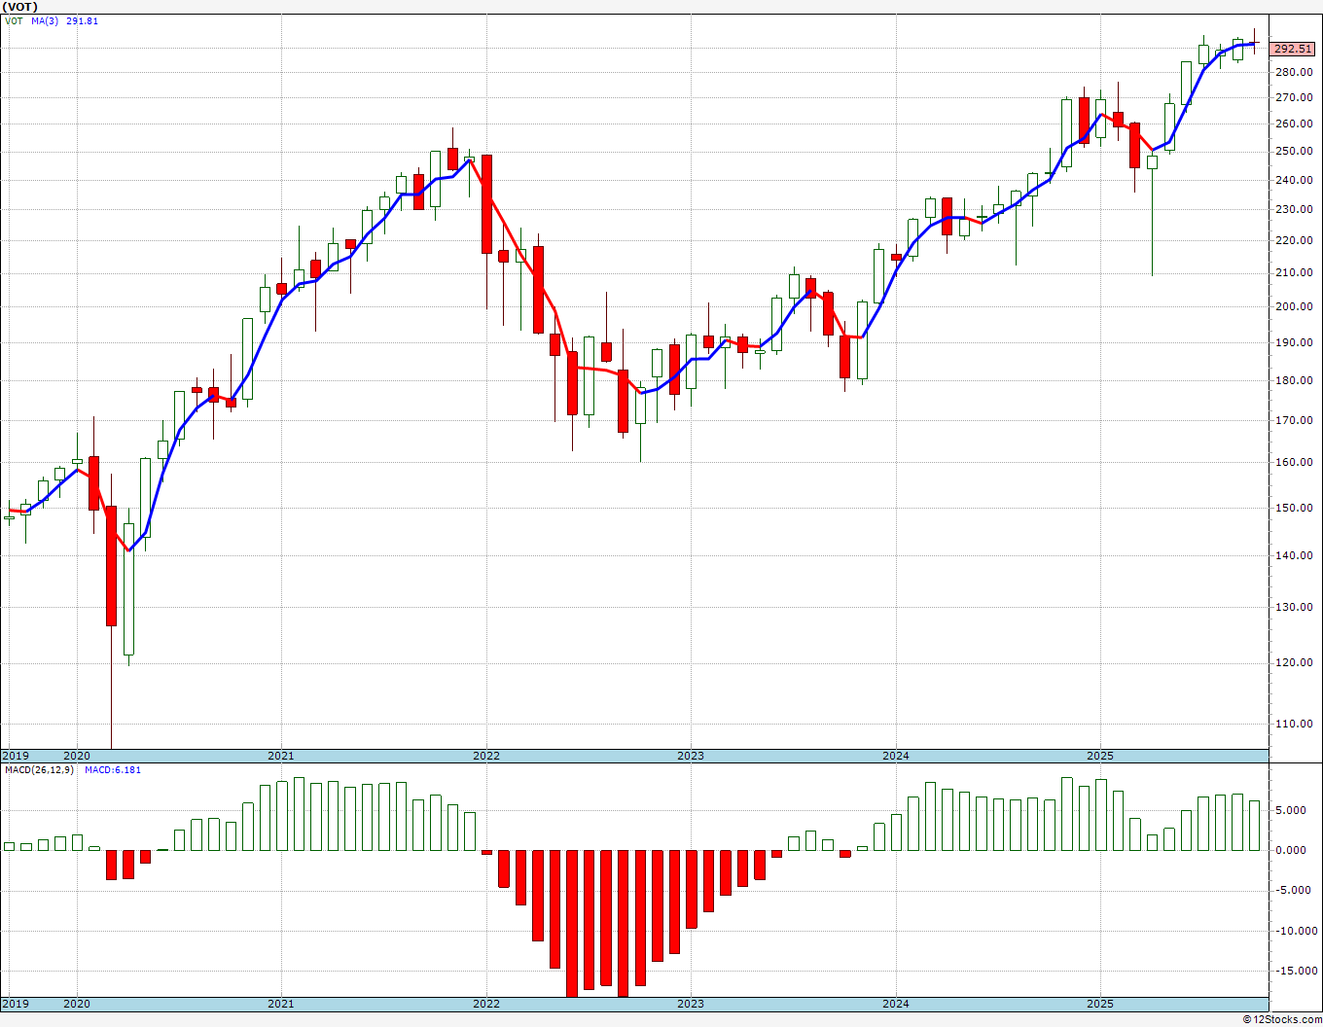
Task: Select "2024" on the MACD panel time axis
Action: click(x=896, y=1004)
